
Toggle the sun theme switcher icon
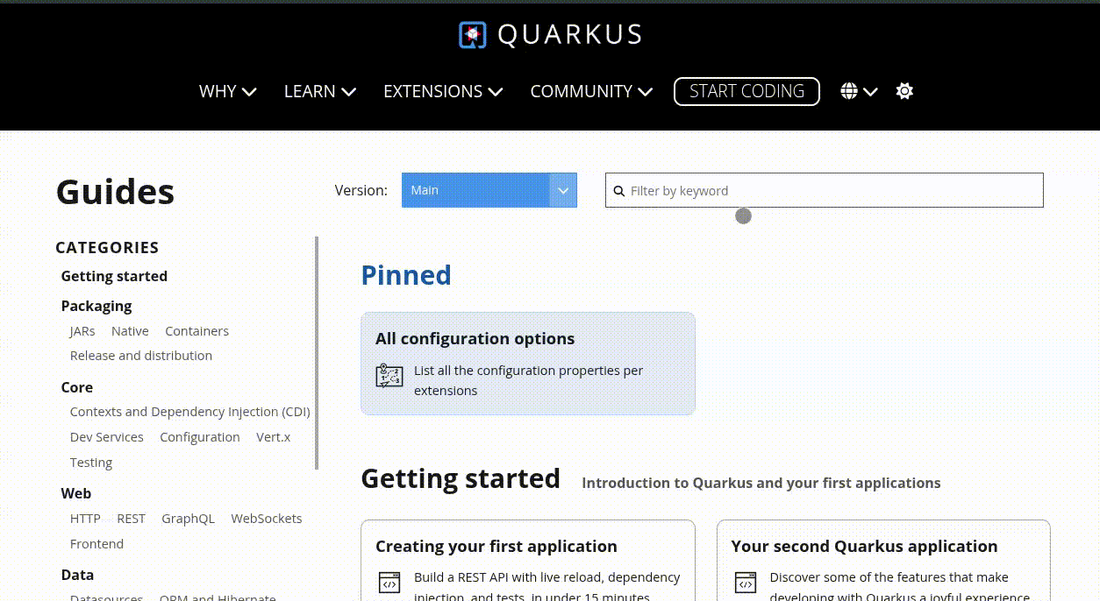(904, 91)
